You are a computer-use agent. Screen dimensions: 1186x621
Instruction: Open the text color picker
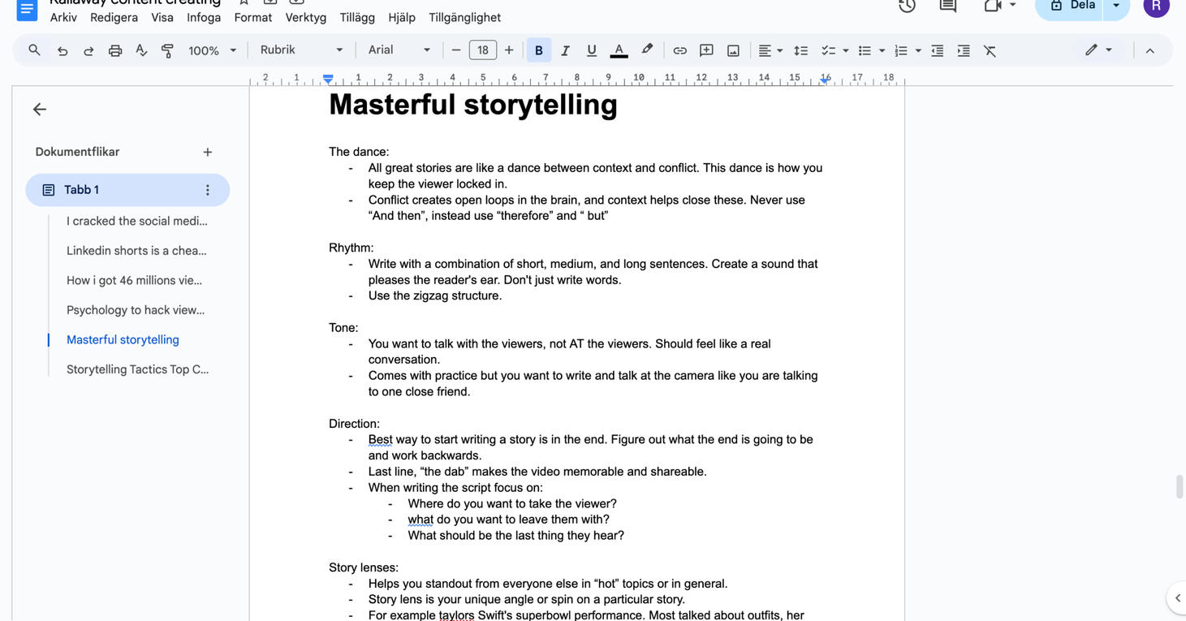point(619,50)
